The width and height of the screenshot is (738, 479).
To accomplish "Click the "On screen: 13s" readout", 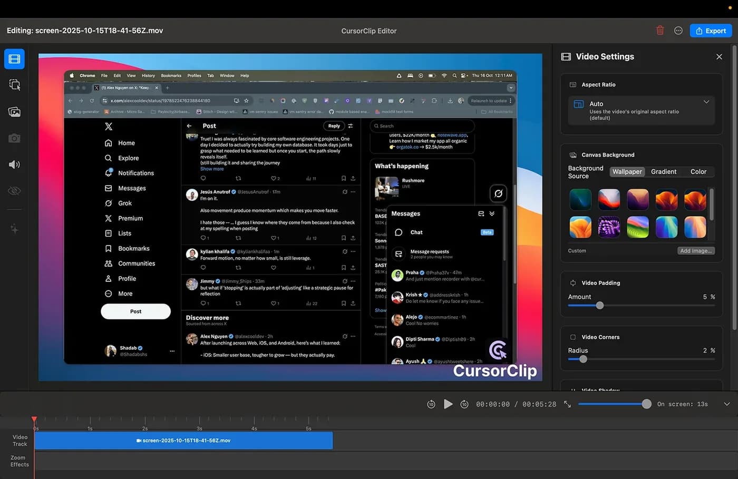I will click(x=682, y=404).
